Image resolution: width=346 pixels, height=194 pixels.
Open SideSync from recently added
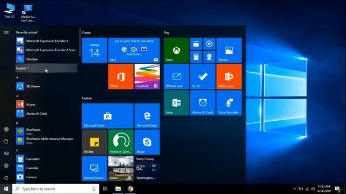tap(46, 59)
